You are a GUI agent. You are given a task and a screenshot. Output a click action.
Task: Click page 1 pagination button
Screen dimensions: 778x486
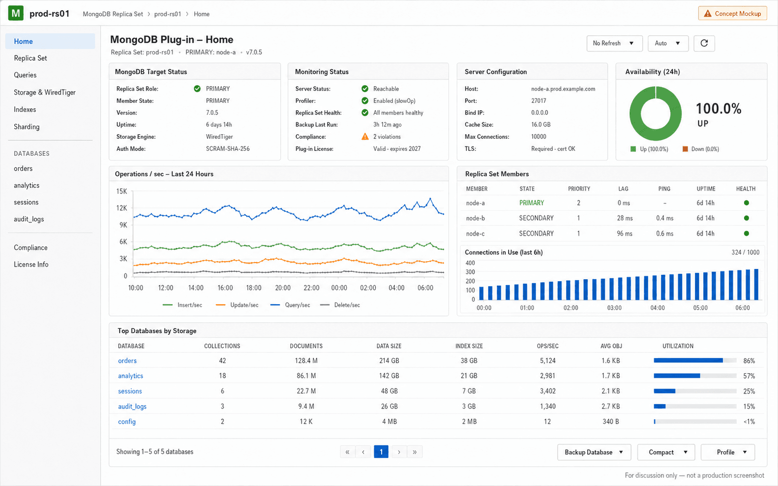click(x=381, y=452)
